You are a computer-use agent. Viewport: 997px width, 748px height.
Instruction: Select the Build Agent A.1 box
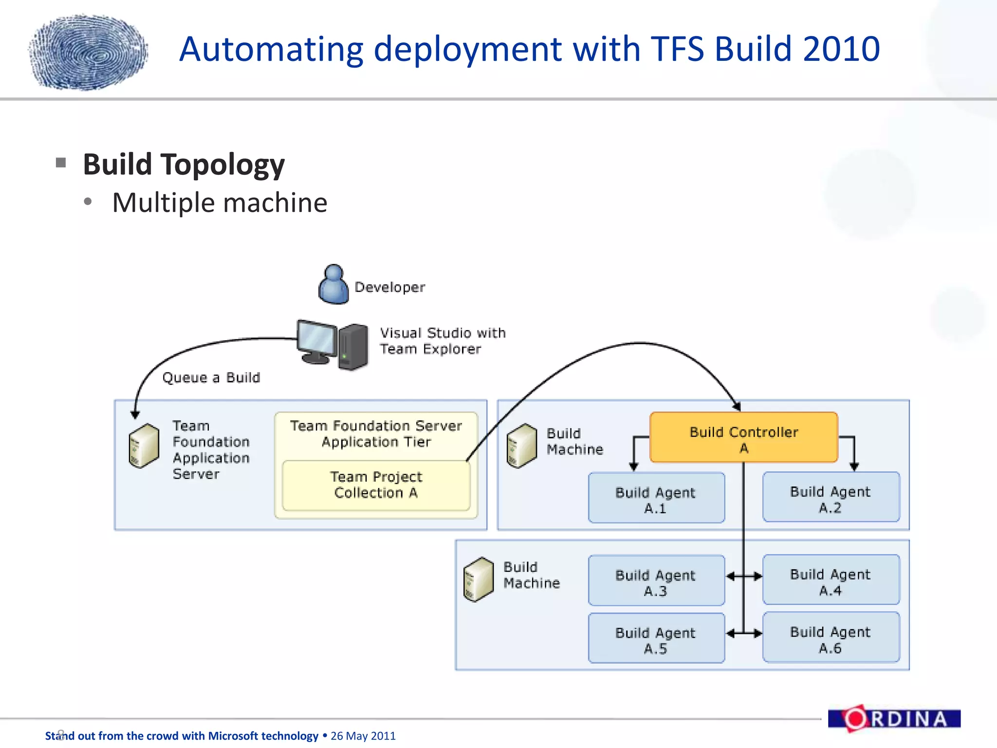click(x=656, y=498)
